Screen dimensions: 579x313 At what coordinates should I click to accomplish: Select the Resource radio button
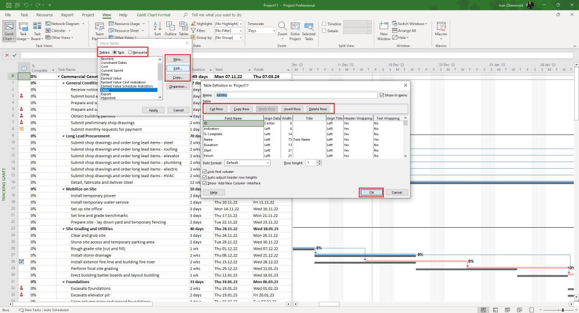pyautogui.click(x=130, y=52)
